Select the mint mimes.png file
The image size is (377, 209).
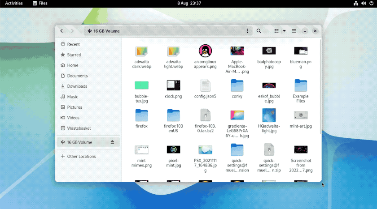(142, 156)
